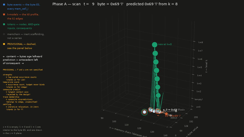Click the '(empty)' z-axis tick label

[x=199, y=99]
